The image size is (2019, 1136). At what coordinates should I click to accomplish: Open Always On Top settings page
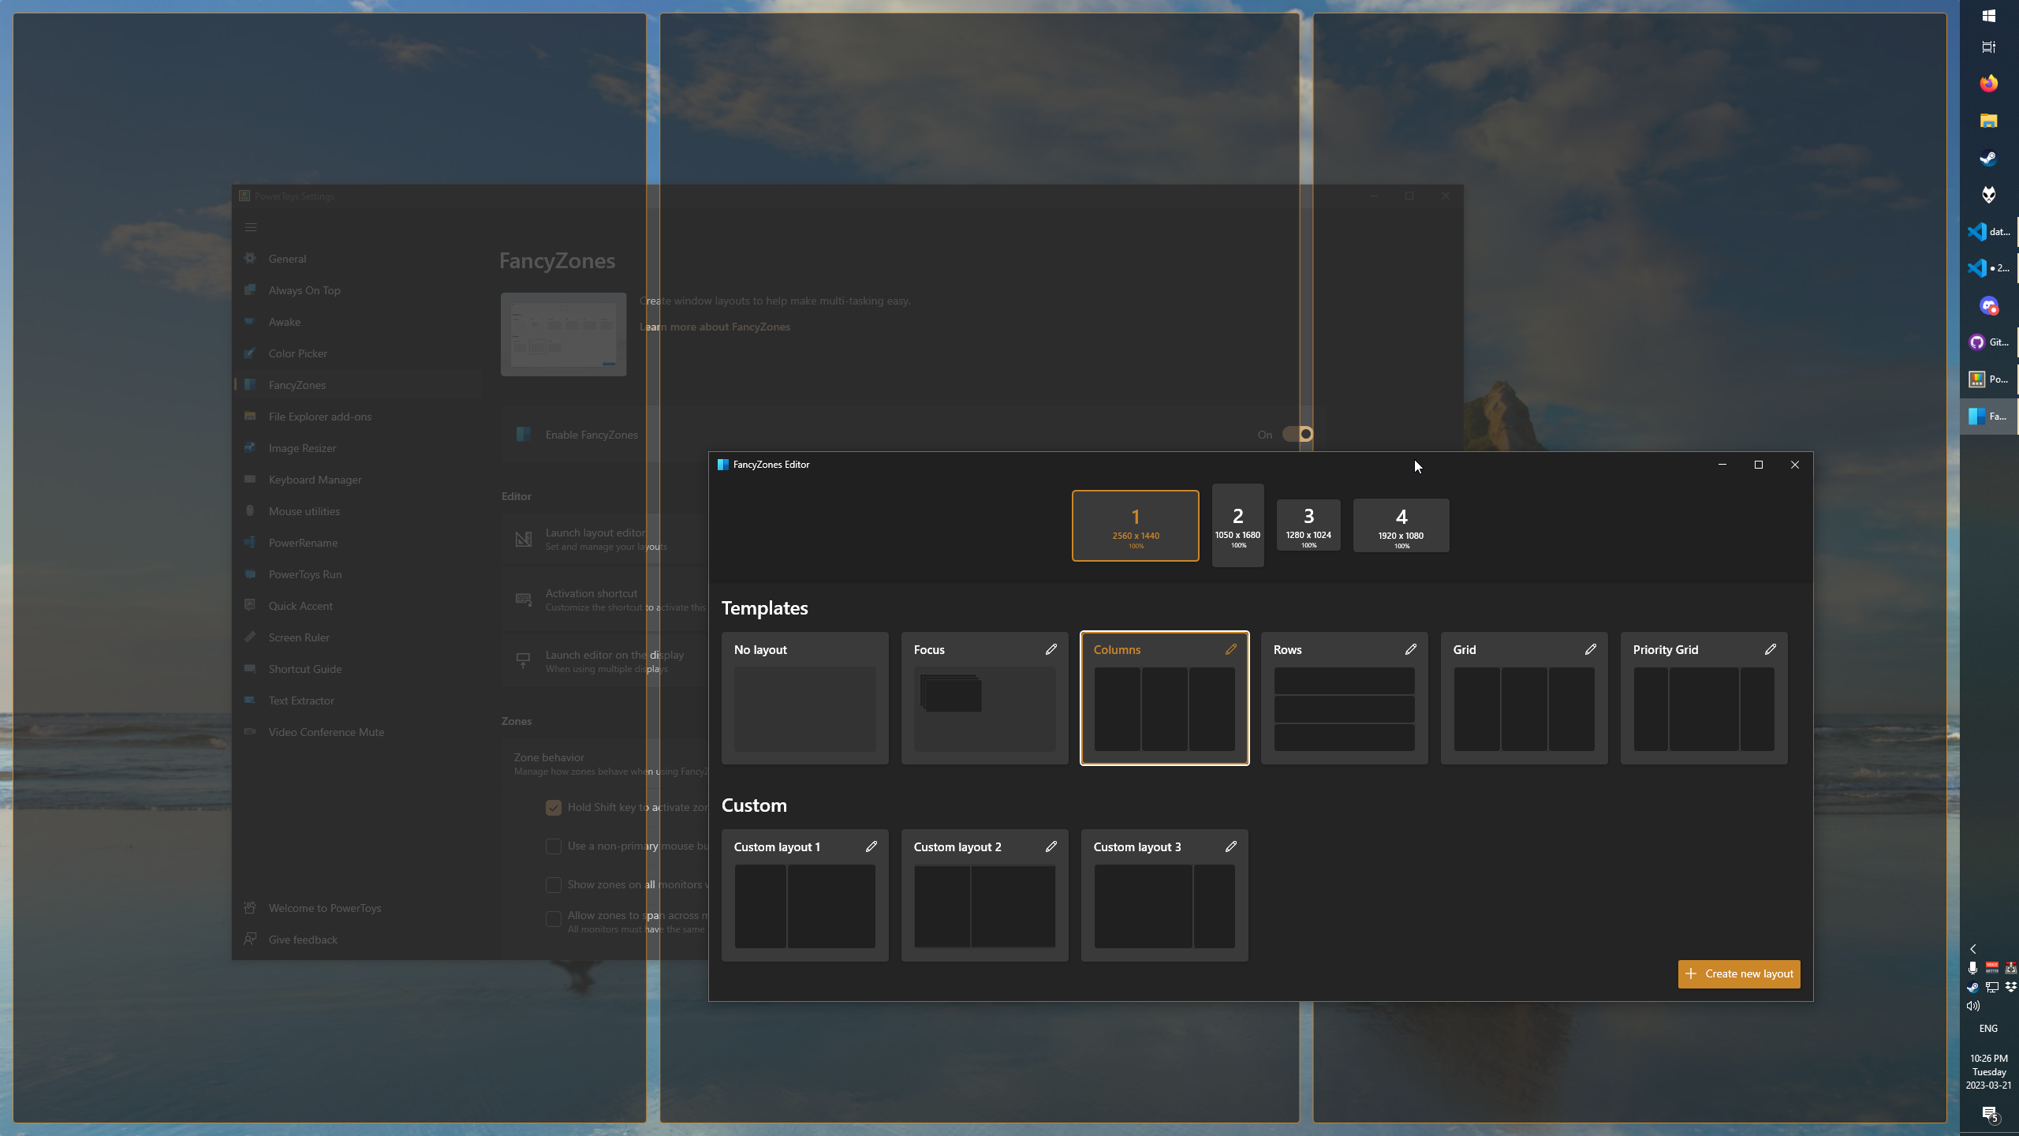(x=357, y=290)
